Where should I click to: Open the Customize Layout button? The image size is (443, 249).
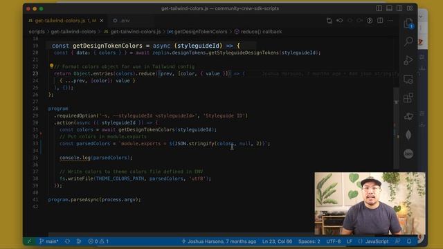[x=410, y=8]
